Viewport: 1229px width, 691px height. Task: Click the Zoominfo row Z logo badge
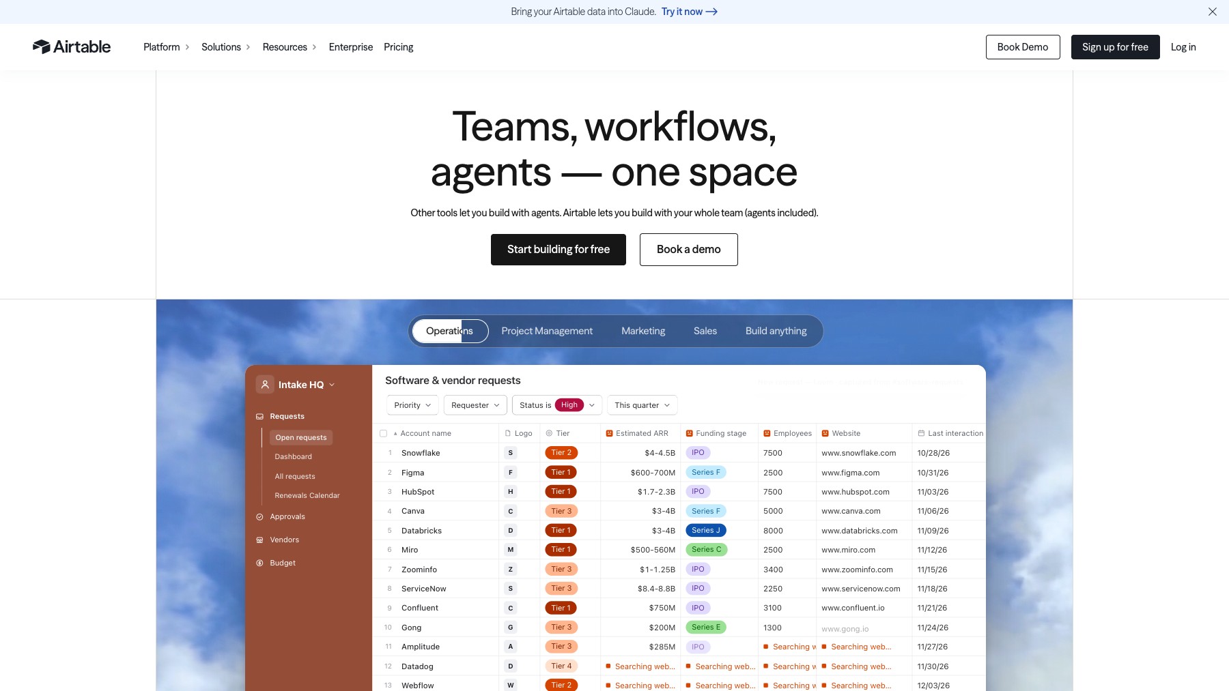pos(511,570)
